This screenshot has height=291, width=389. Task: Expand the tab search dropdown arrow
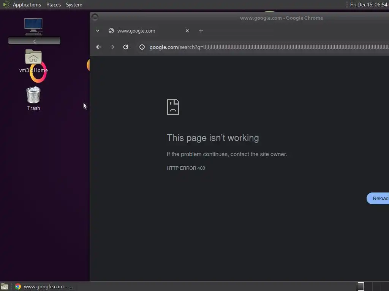(x=98, y=31)
